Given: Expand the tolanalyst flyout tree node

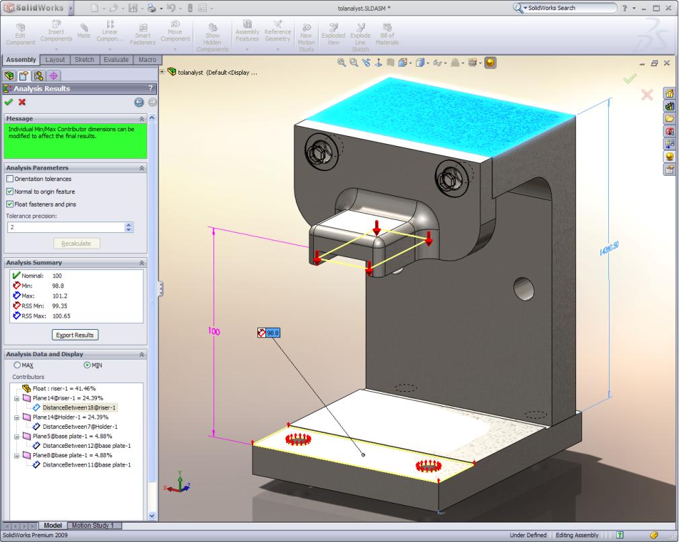Looking at the screenshot, I should (162, 72).
